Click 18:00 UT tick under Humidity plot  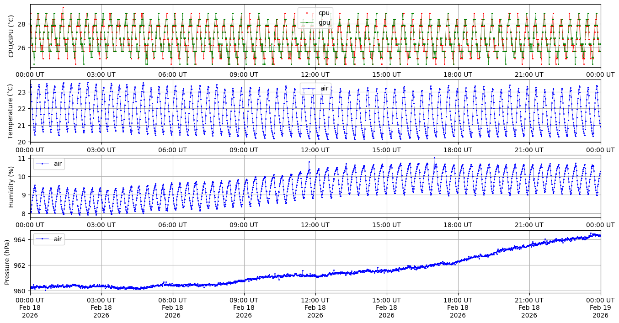pyautogui.click(x=458, y=225)
